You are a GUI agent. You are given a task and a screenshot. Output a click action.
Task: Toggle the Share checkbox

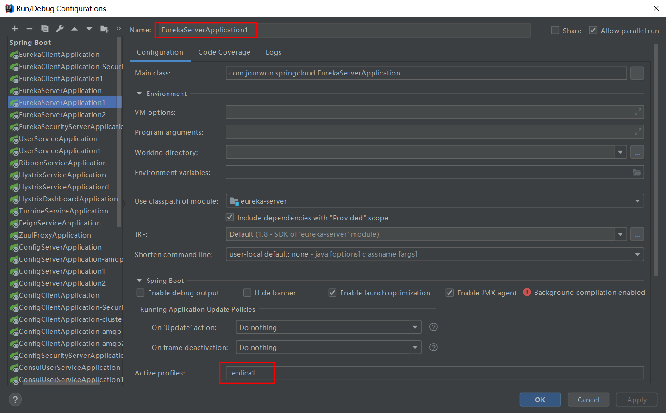(555, 30)
